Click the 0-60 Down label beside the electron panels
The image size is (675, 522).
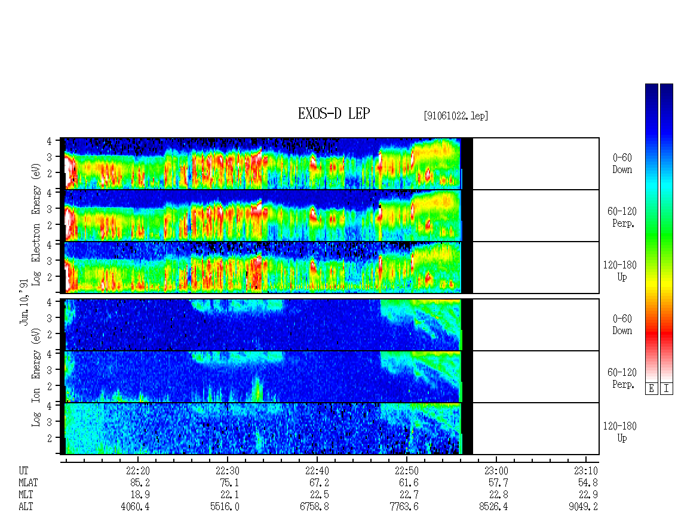[x=622, y=164]
